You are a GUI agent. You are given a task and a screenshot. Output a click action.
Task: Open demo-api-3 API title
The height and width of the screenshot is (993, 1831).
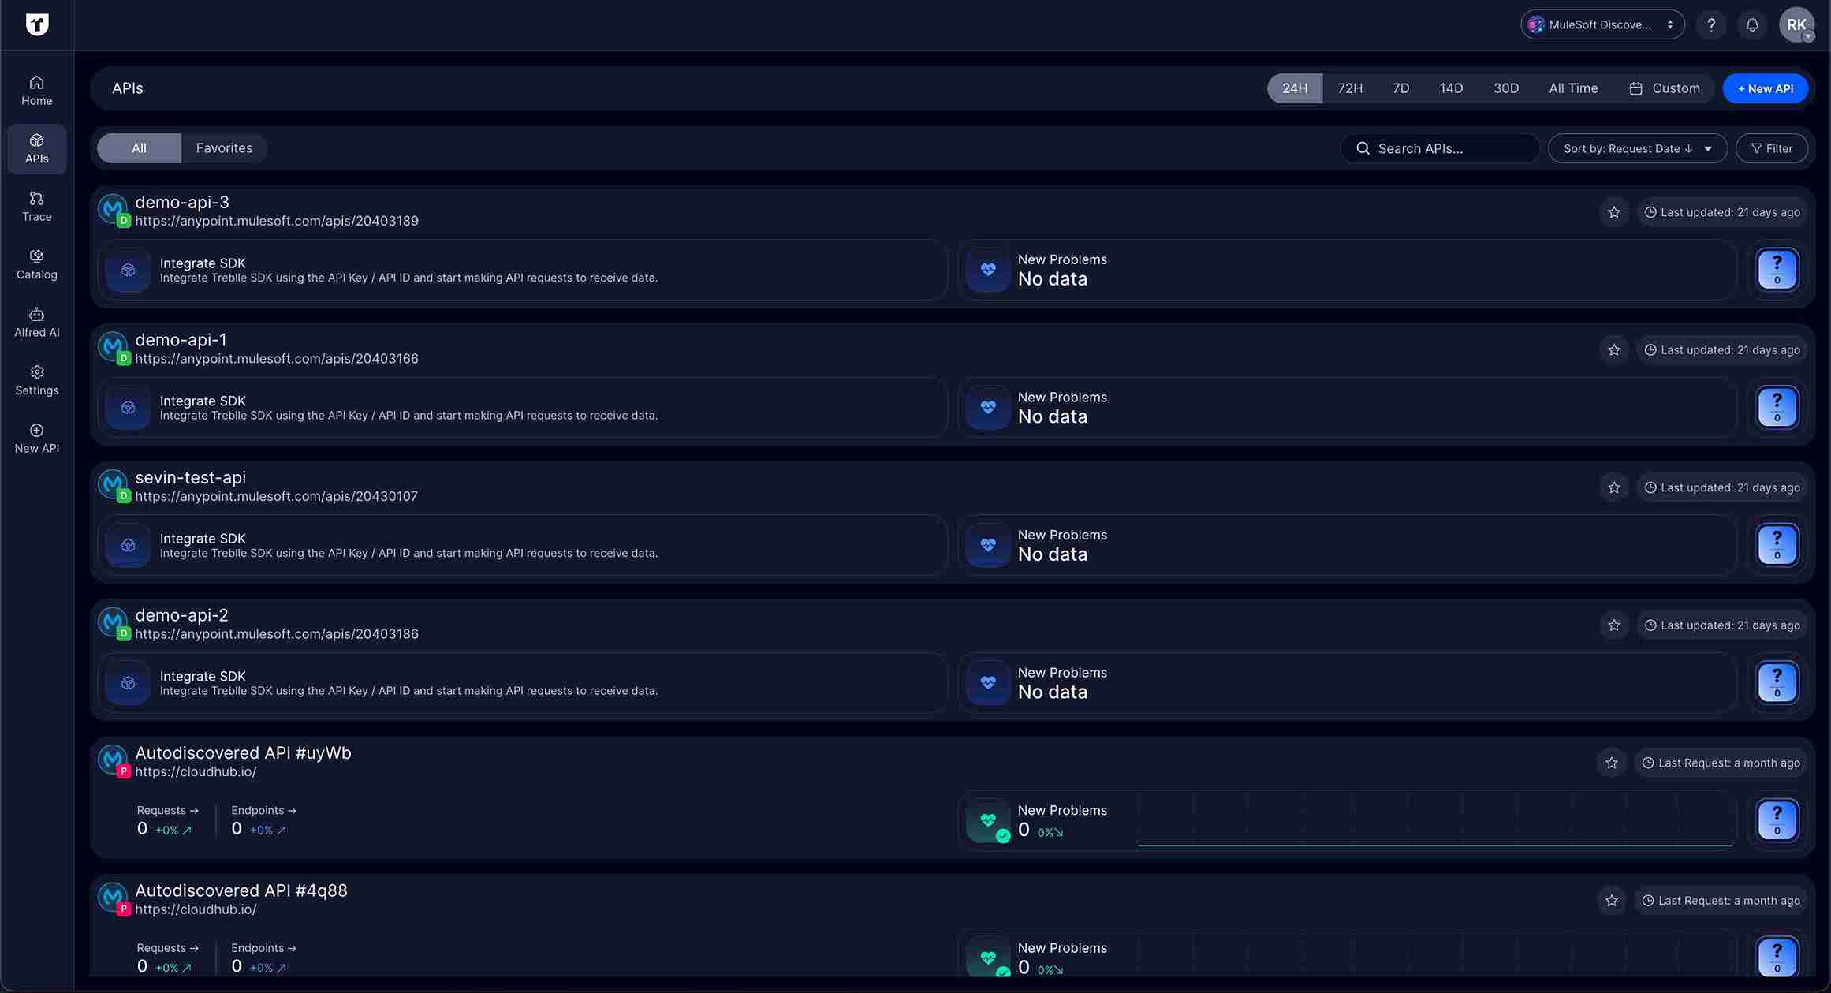[x=182, y=202]
